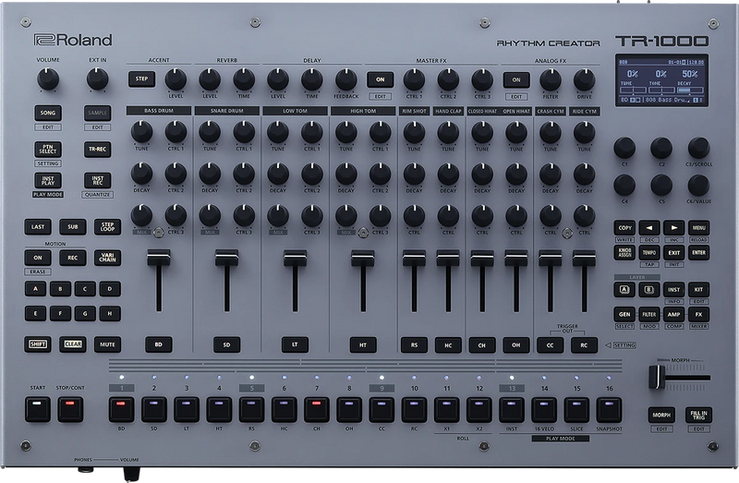Toggle STEP LOOP

107,226
